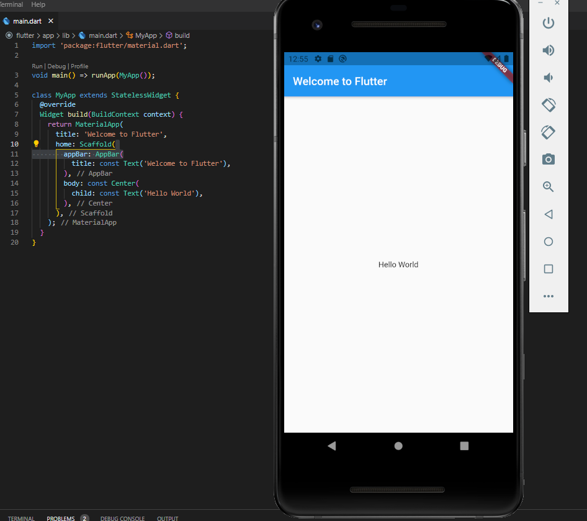Click emulator sidebar Back triangle

[548, 214]
